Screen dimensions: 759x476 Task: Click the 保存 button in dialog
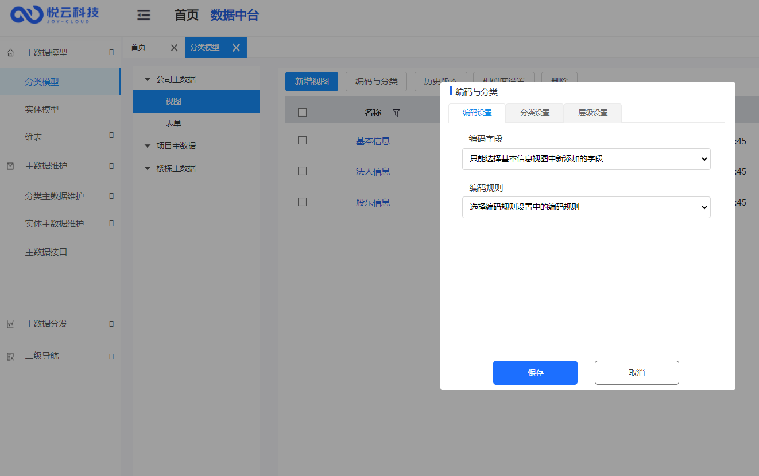click(535, 373)
